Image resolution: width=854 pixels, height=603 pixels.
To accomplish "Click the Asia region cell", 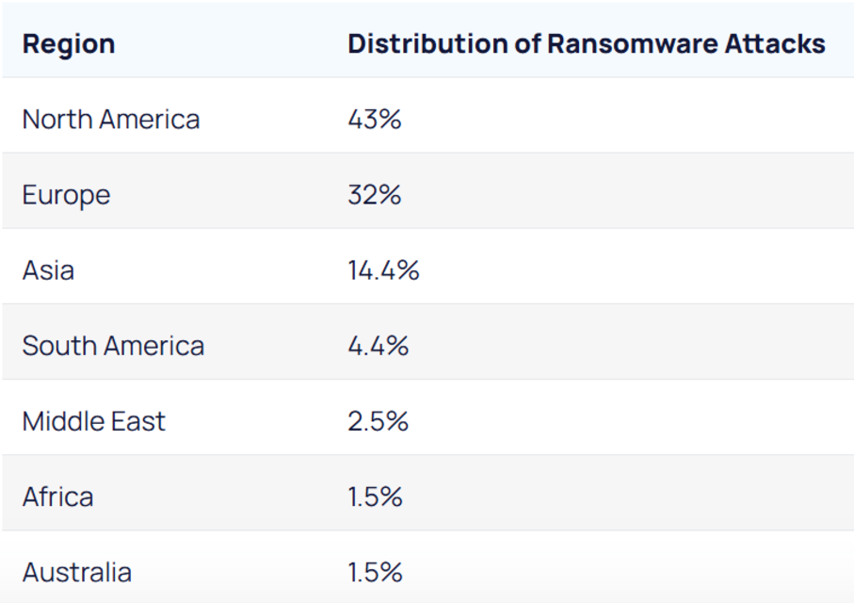I will pos(48,270).
